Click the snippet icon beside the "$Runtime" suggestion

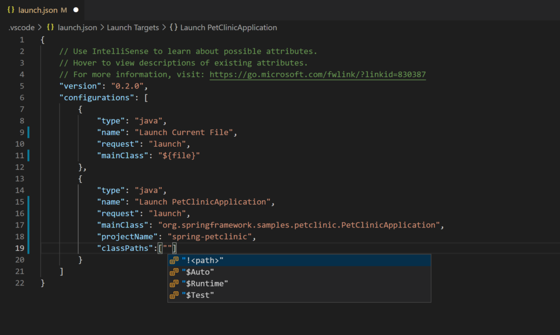point(175,283)
